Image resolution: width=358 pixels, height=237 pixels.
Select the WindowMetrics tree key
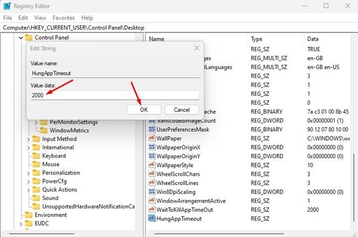coord(69,130)
